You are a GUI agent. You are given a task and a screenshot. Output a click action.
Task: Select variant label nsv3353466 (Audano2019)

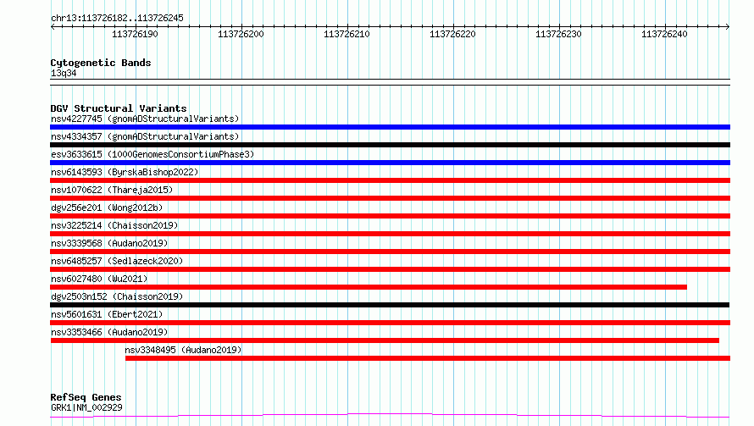click(x=109, y=332)
